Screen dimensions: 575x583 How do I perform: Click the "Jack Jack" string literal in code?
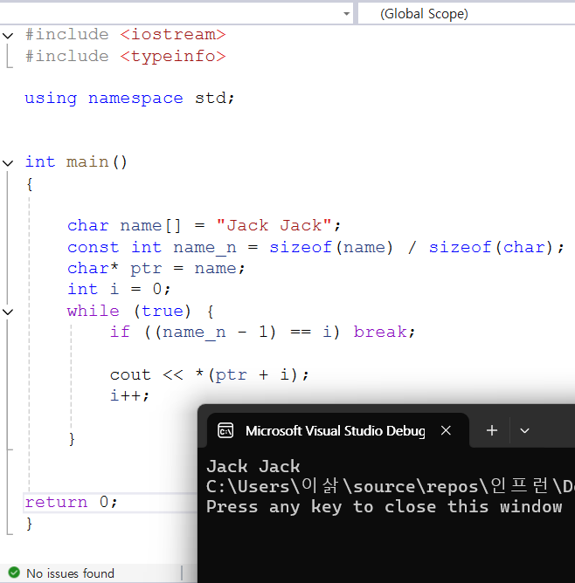click(x=274, y=225)
